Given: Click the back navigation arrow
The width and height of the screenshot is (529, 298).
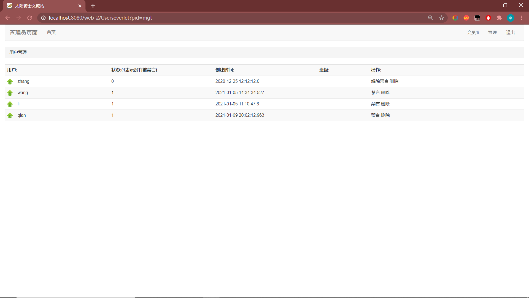Looking at the screenshot, I should pos(7,18).
